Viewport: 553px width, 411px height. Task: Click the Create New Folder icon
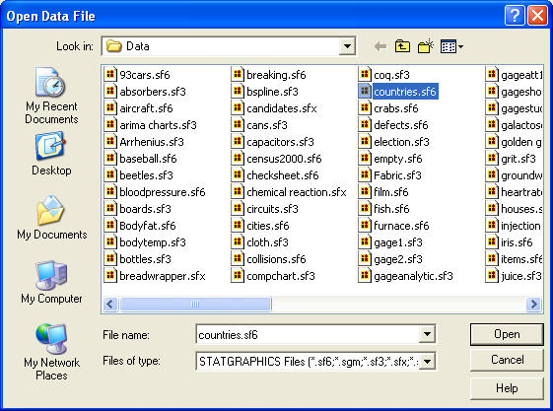pos(426,46)
